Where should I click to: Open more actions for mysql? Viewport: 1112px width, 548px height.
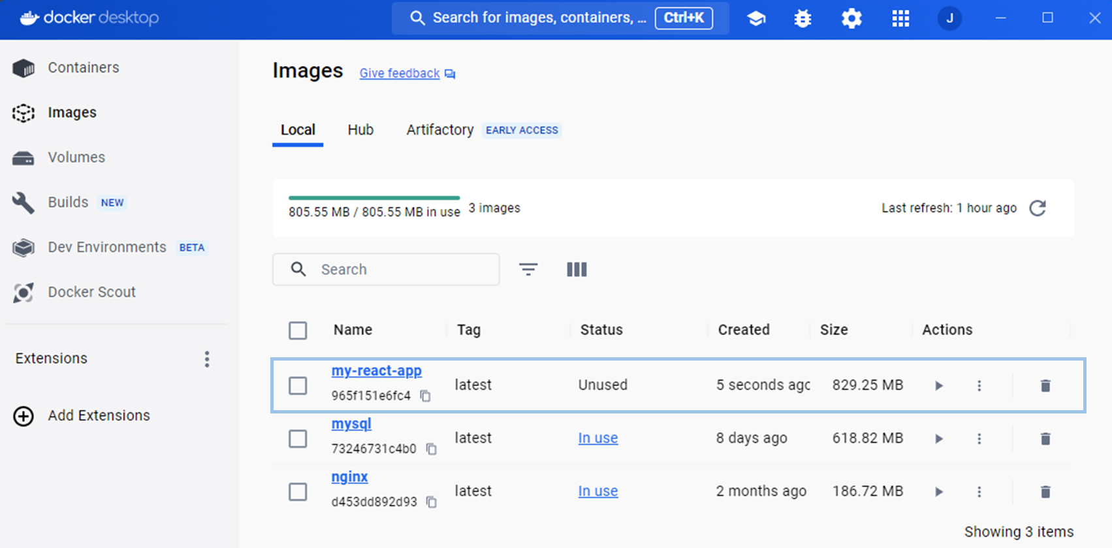tap(979, 438)
